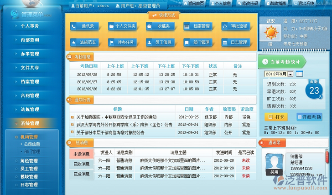Screen dimensions: 332x195
Task: Expand the 系统管理 menu section
Action: (x=30, y=123)
